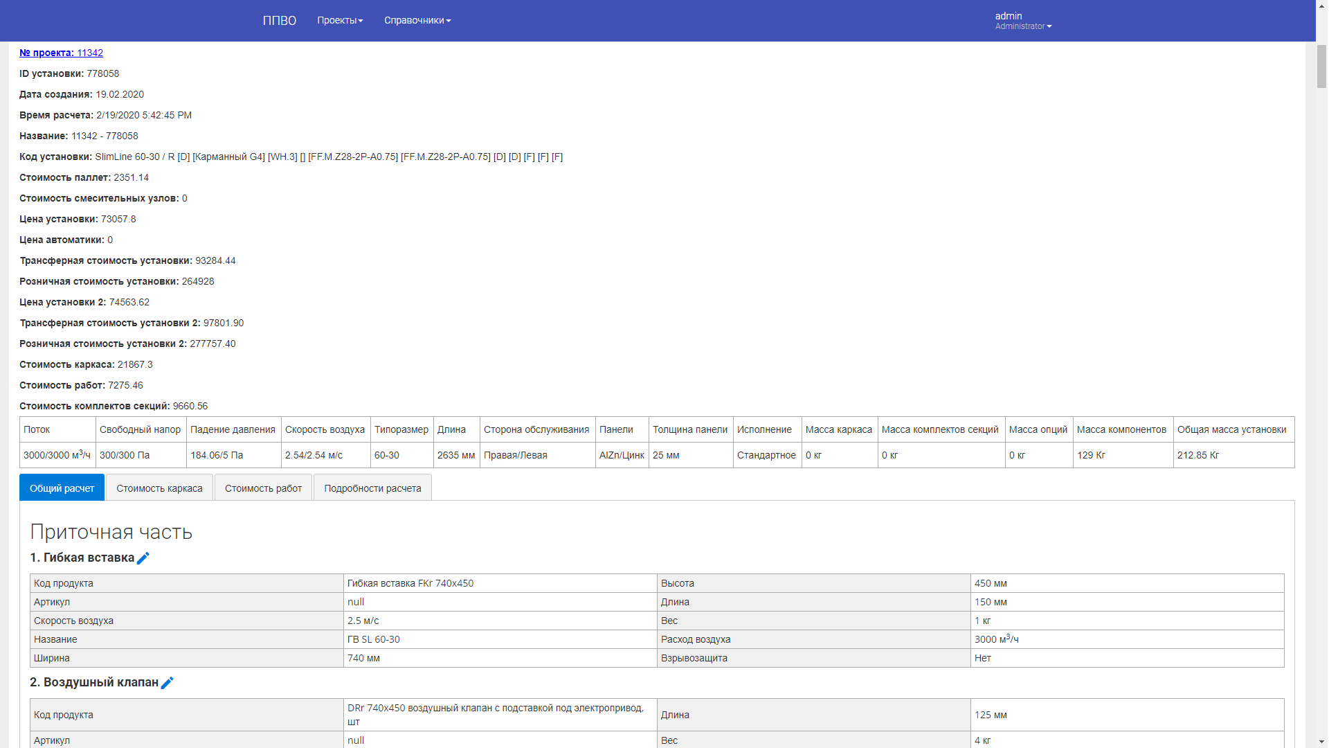Click the scrollbar up arrow
The image size is (1329, 748).
1322,6
